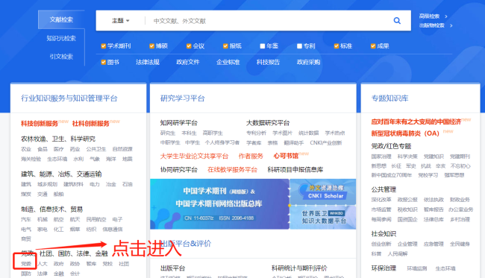The height and width of the screenshot is (278, 485).
Task: Open 应对百年未有之大变局的中国经济 topic
Action: [416, 121]
